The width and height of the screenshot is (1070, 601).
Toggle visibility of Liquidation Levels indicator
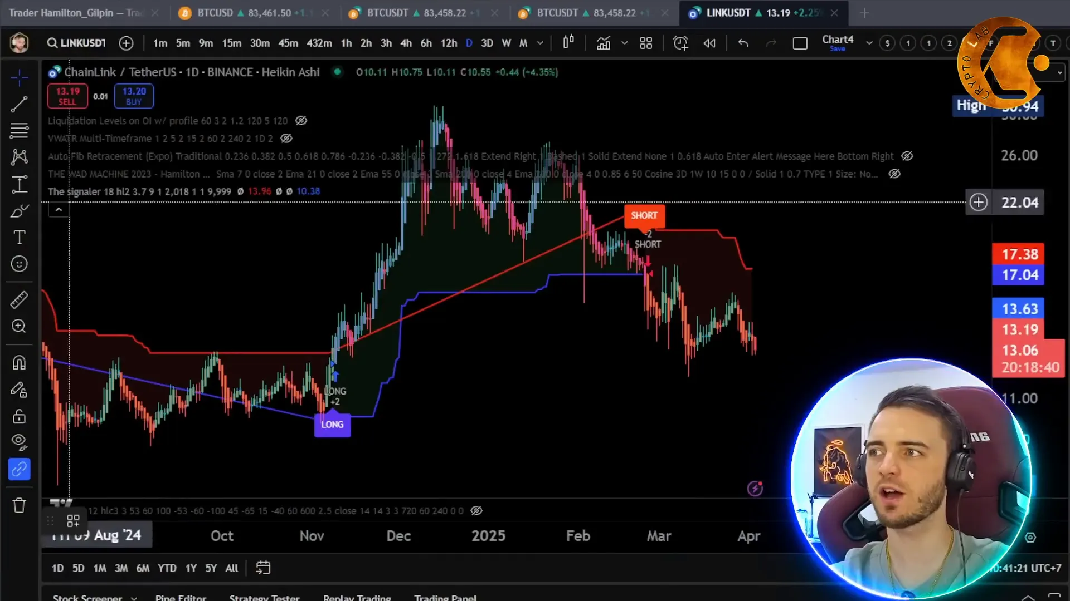[301, 121]
